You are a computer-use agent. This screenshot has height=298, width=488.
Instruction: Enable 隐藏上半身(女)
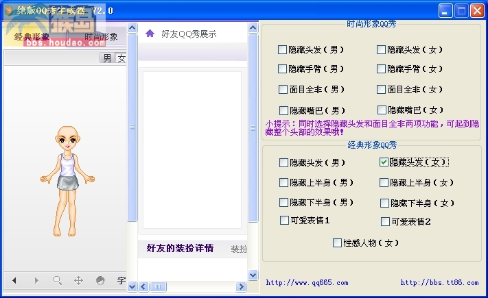(384, 183)
